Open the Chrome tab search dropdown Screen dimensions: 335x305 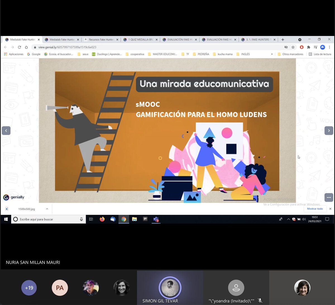[x=300, y=40]
